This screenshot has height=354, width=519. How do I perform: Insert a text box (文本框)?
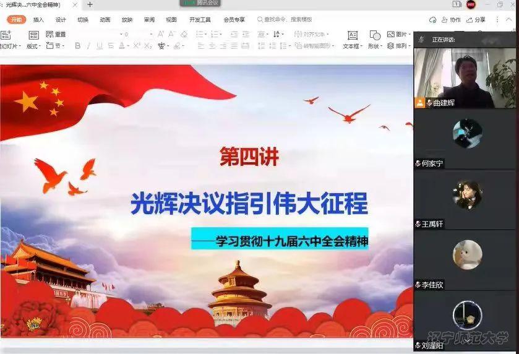[x=352, y=40]
